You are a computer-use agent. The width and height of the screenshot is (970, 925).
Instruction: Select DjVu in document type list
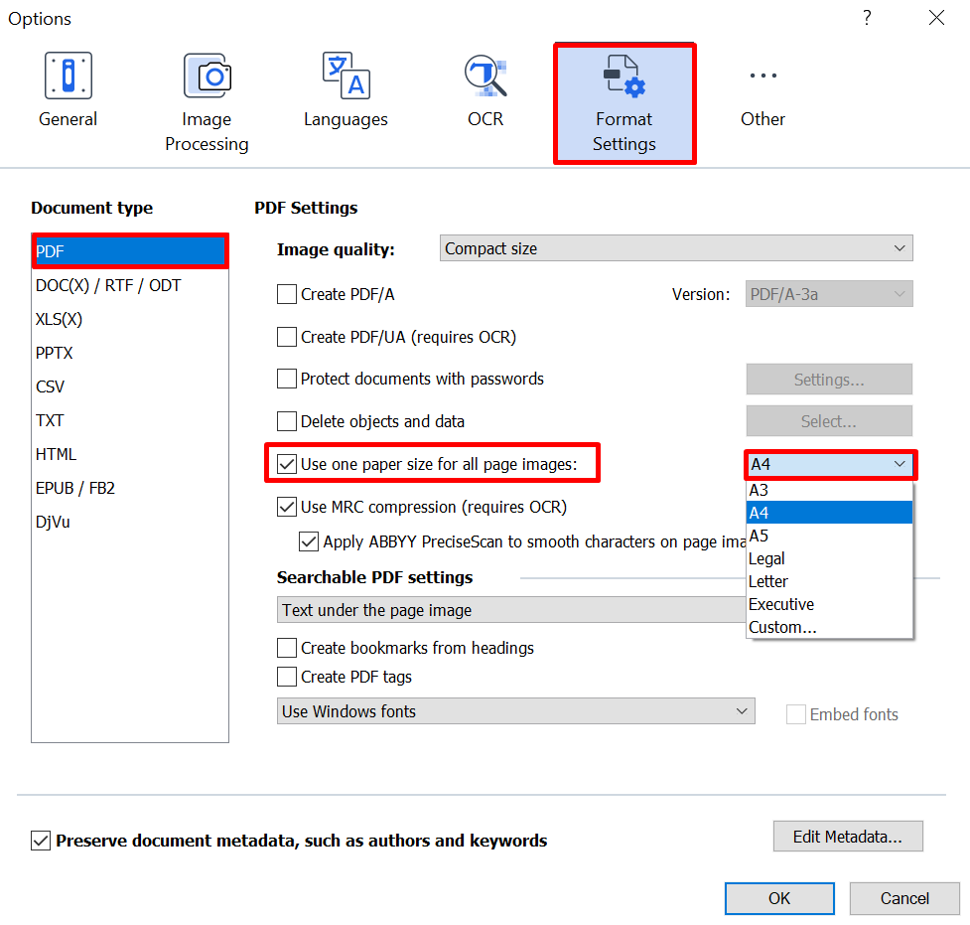56,522
